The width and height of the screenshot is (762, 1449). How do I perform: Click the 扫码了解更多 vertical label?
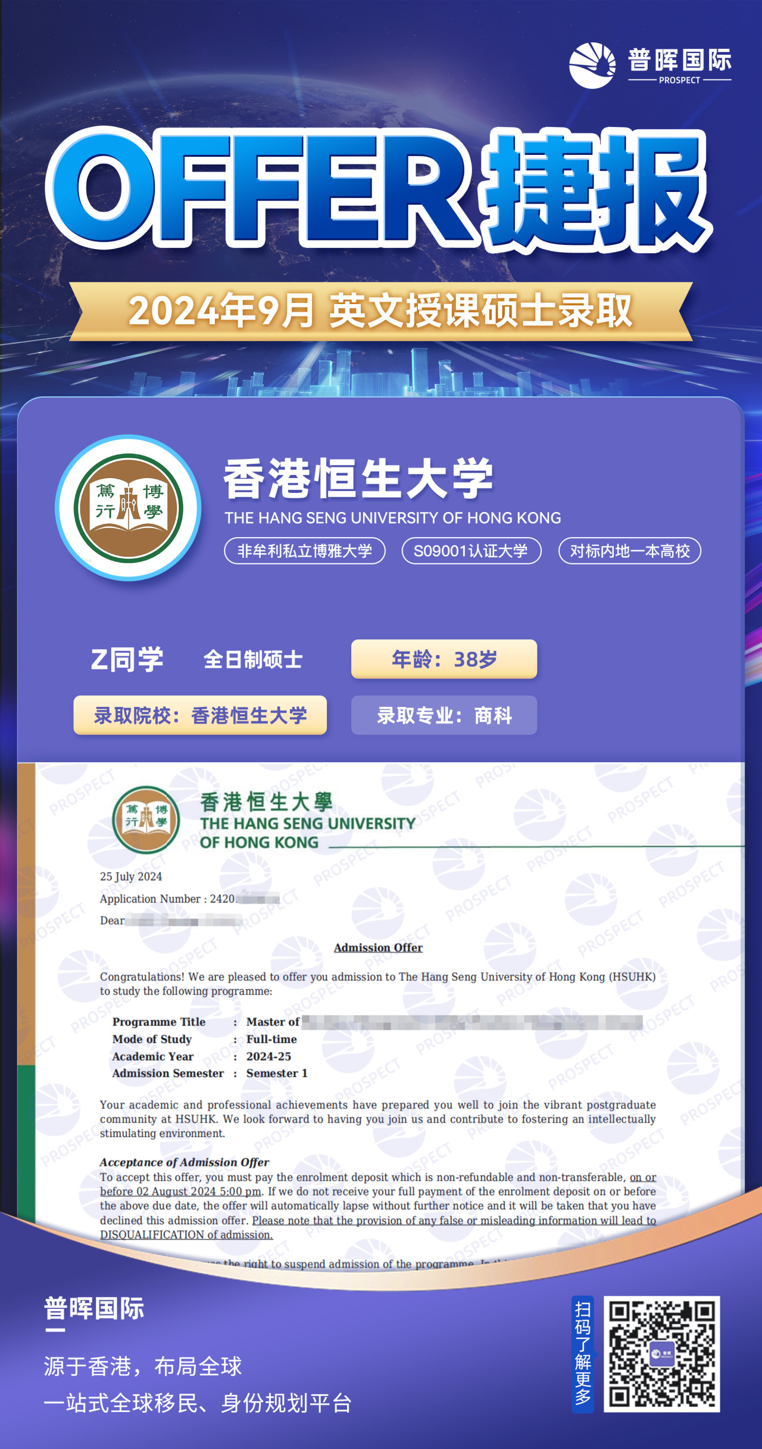pos(582,1353)
